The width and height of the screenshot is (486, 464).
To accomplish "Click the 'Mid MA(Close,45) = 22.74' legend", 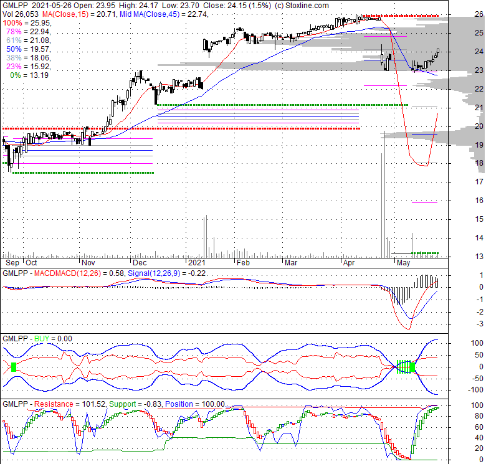I will (x=164, y=14).
